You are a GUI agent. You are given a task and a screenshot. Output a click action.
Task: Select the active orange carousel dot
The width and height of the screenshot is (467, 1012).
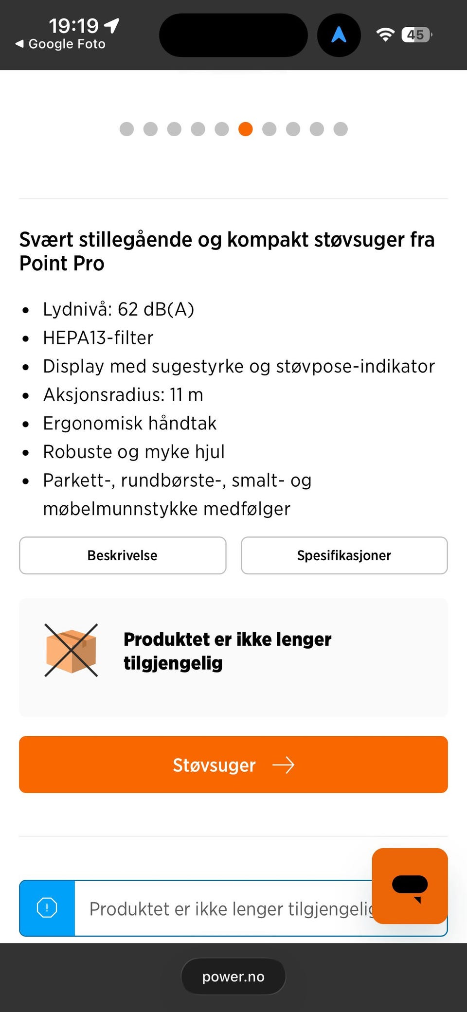tap(246, 129)
